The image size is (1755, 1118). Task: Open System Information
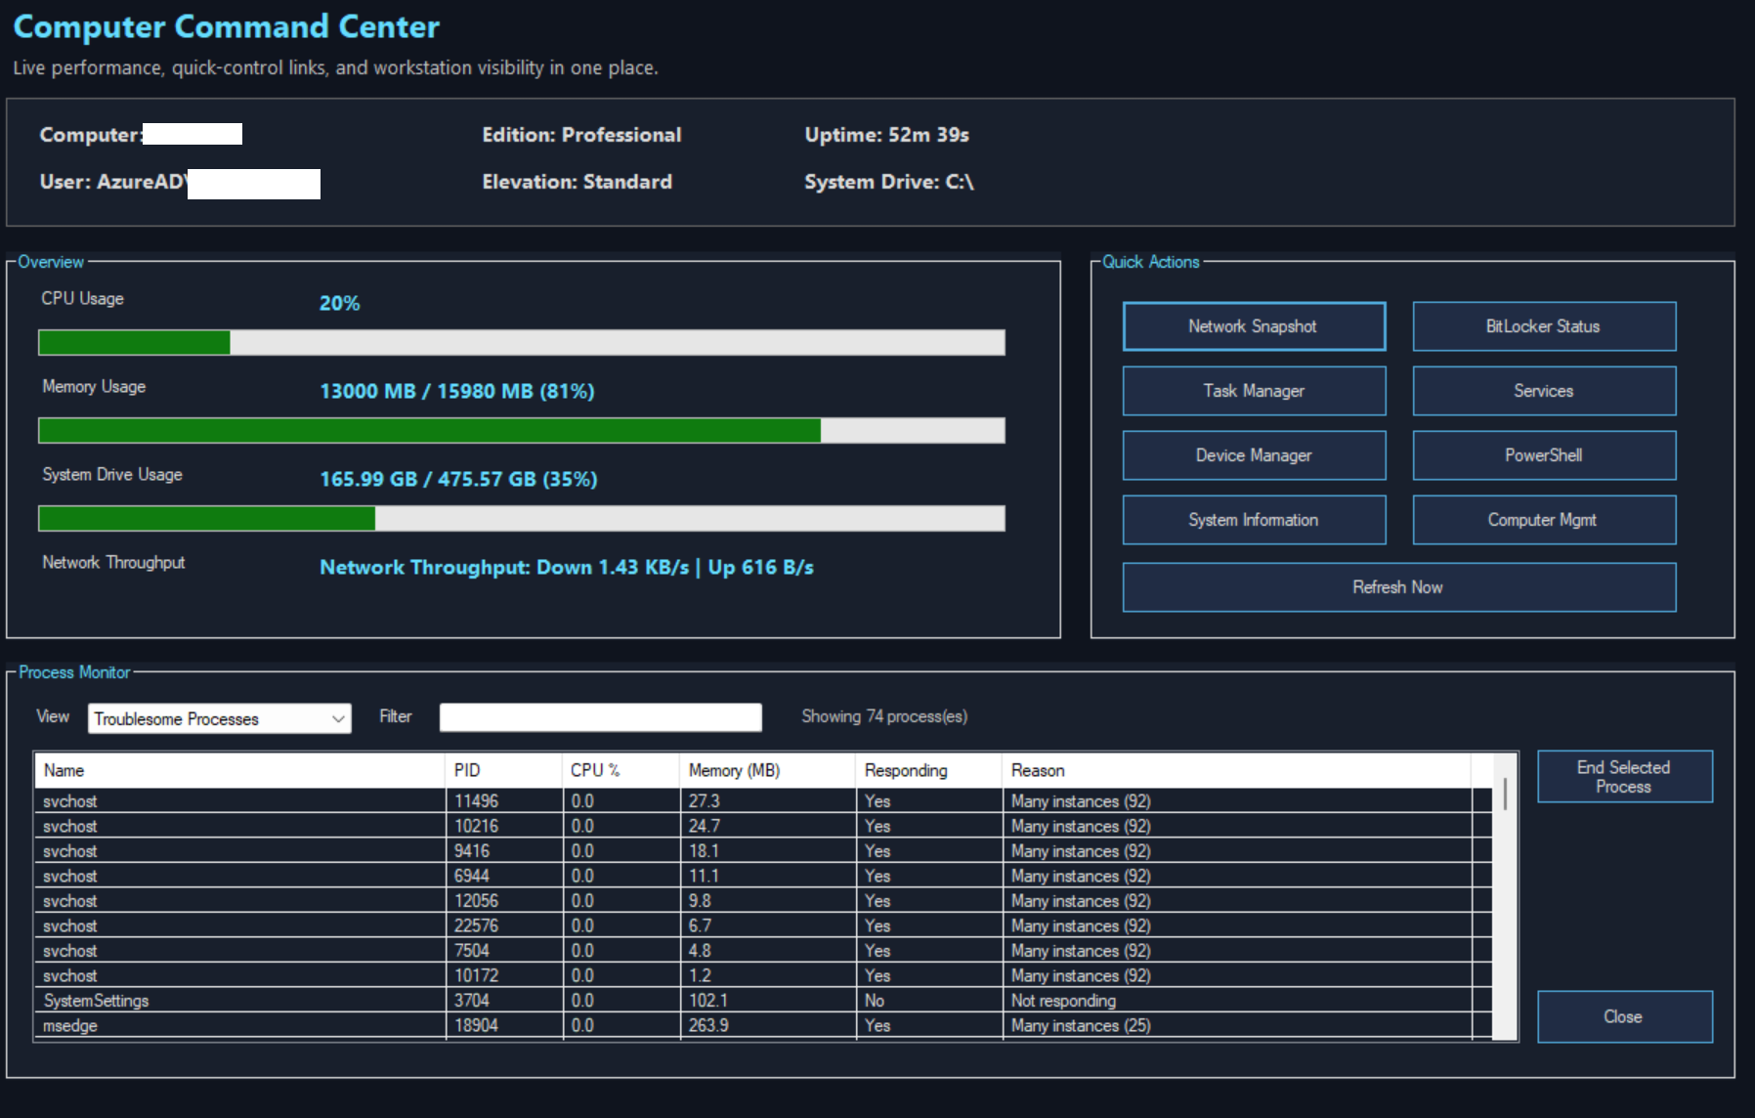1253,520
